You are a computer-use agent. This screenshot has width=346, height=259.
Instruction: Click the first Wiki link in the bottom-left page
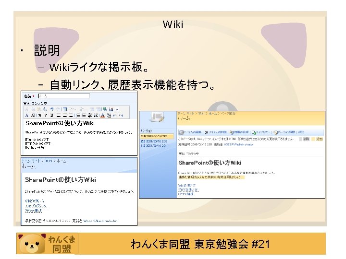coord(35,201)
